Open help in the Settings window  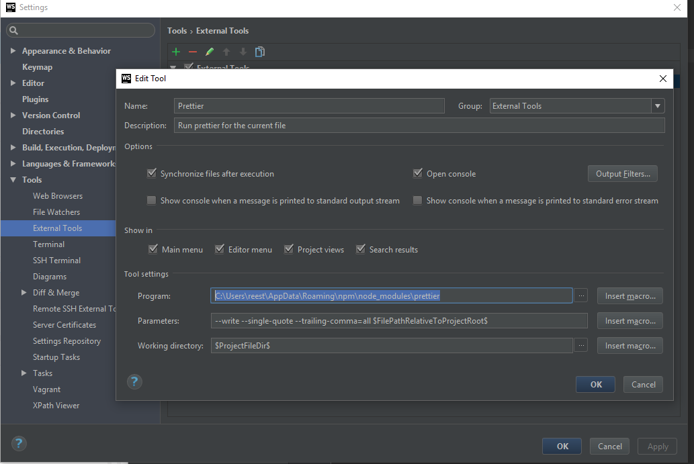pyautogui.click(x=19, y=443)
